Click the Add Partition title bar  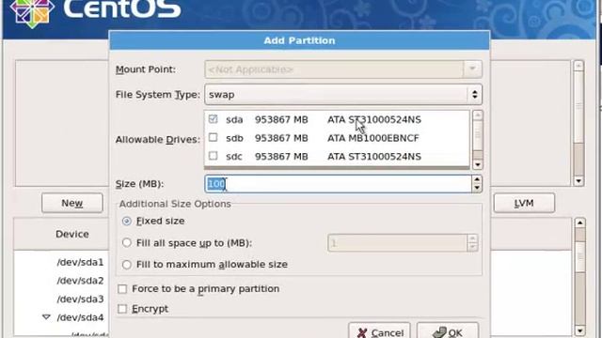tap(299, 40)
